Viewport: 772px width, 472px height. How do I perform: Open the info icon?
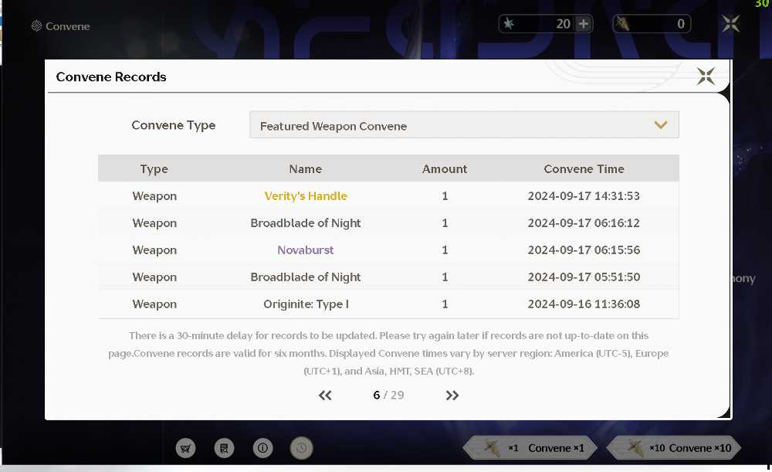click(263, 448)
